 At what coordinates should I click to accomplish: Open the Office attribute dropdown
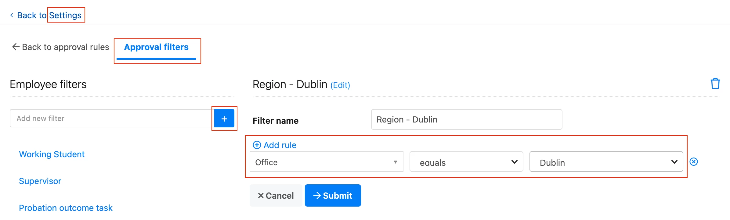[326, 162]
